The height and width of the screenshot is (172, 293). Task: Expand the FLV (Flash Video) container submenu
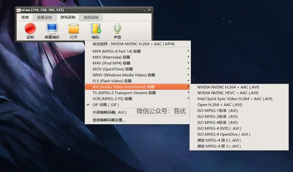(138, 81)
